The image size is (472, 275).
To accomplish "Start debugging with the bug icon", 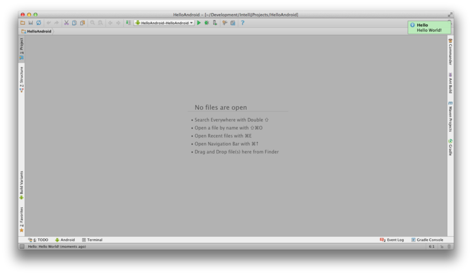I will point(207,23).
